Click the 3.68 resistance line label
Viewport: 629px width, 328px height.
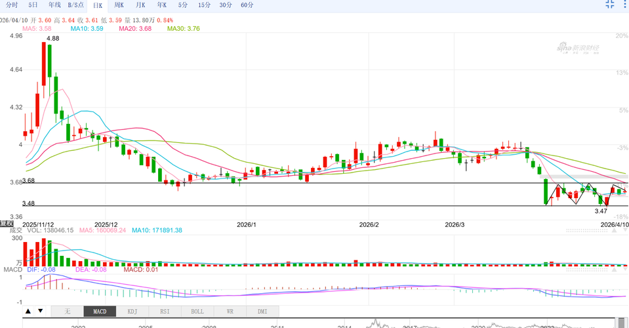28,180
